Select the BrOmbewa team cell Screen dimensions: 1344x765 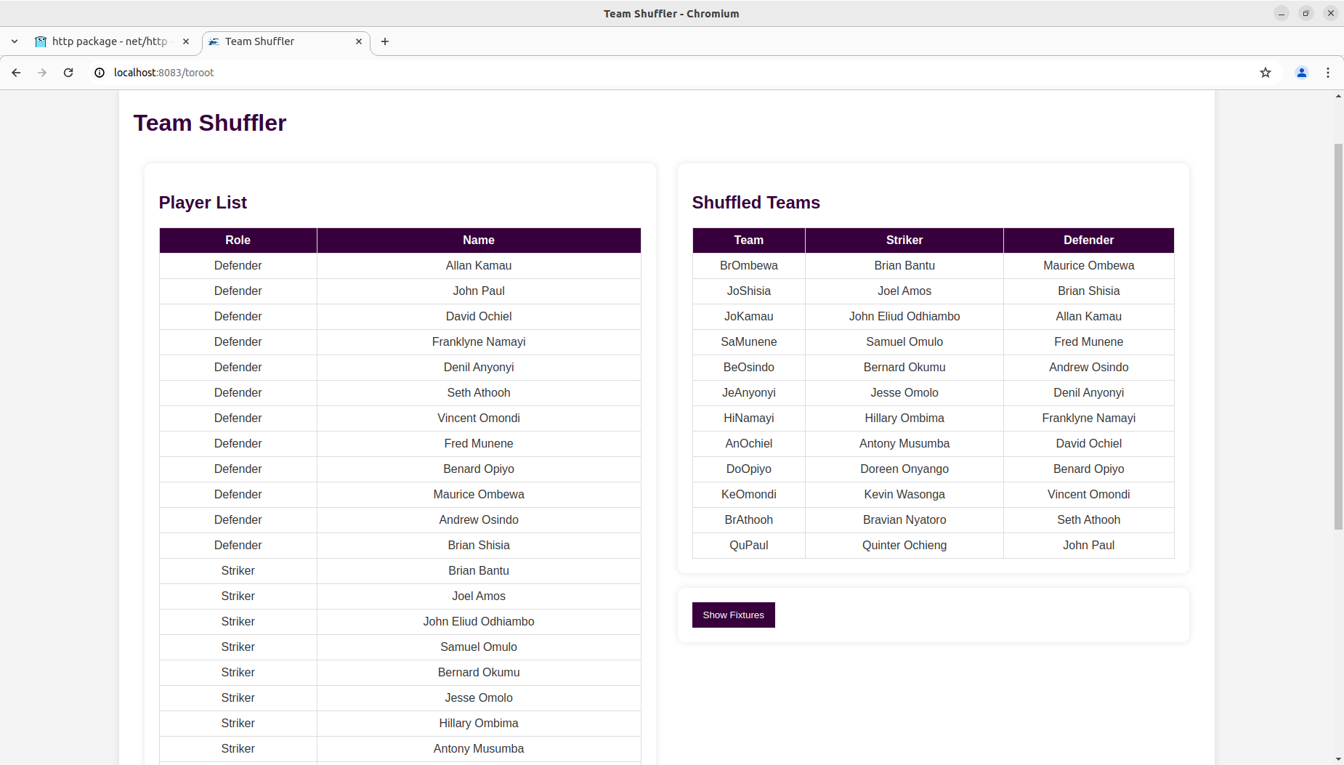click(x=748, y=265)
